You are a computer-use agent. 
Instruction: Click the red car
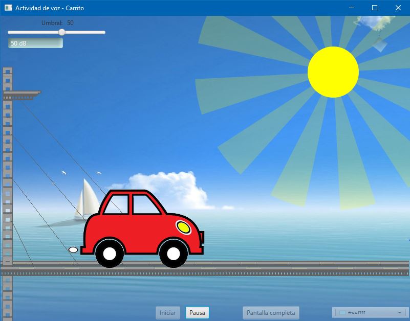142,228
